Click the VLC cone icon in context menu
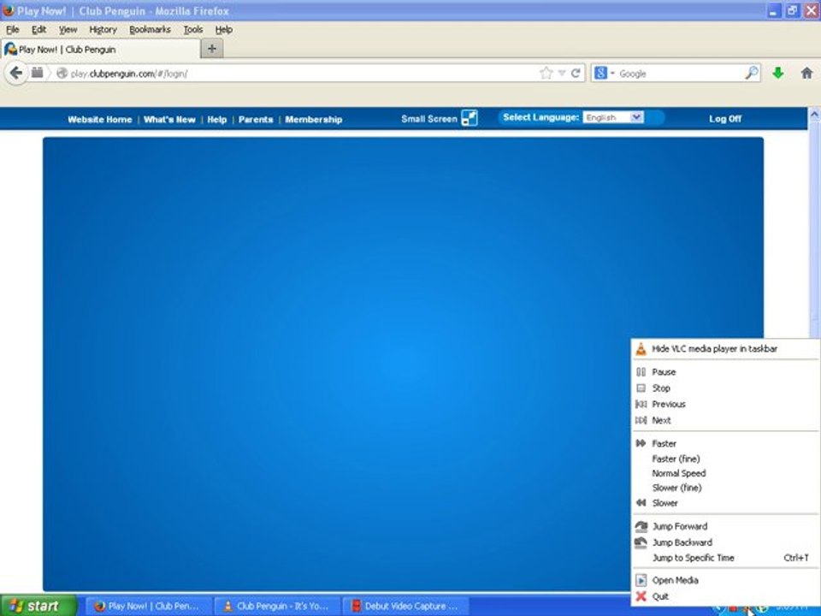 (641, 348)
